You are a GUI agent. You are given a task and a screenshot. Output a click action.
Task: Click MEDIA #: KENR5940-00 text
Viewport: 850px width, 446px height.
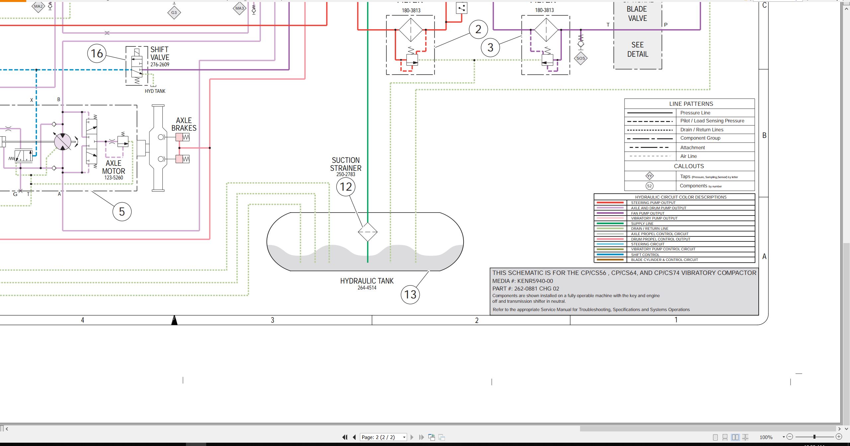pos(522,281)
